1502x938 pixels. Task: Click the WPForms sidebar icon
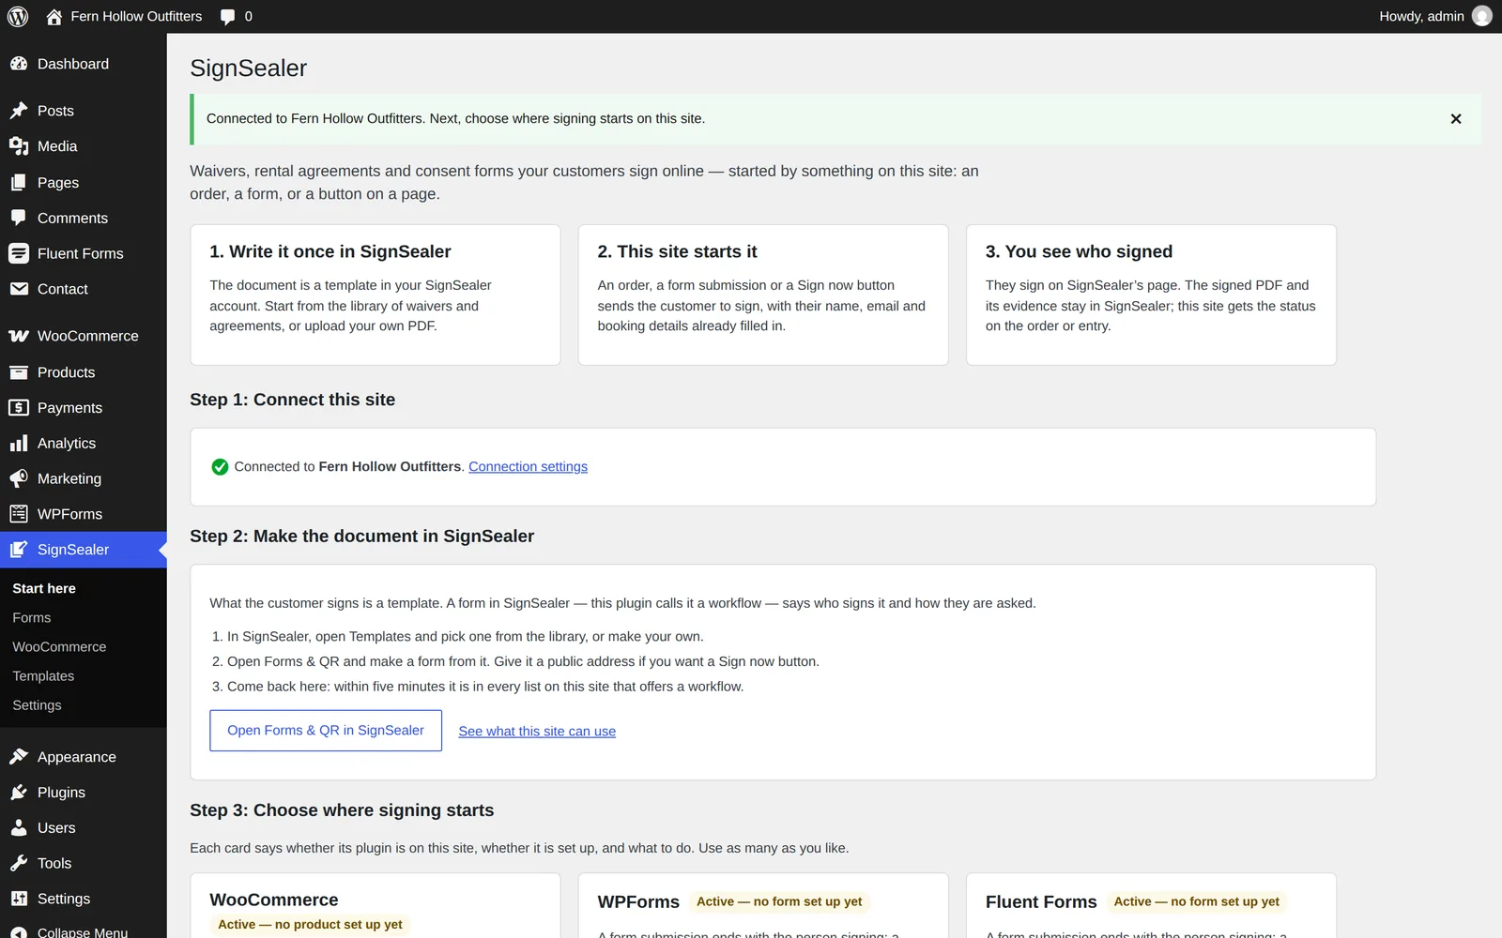click(x=19, y=514)
